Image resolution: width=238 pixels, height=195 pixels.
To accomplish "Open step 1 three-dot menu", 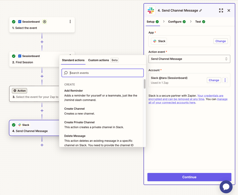I will 70,22.
